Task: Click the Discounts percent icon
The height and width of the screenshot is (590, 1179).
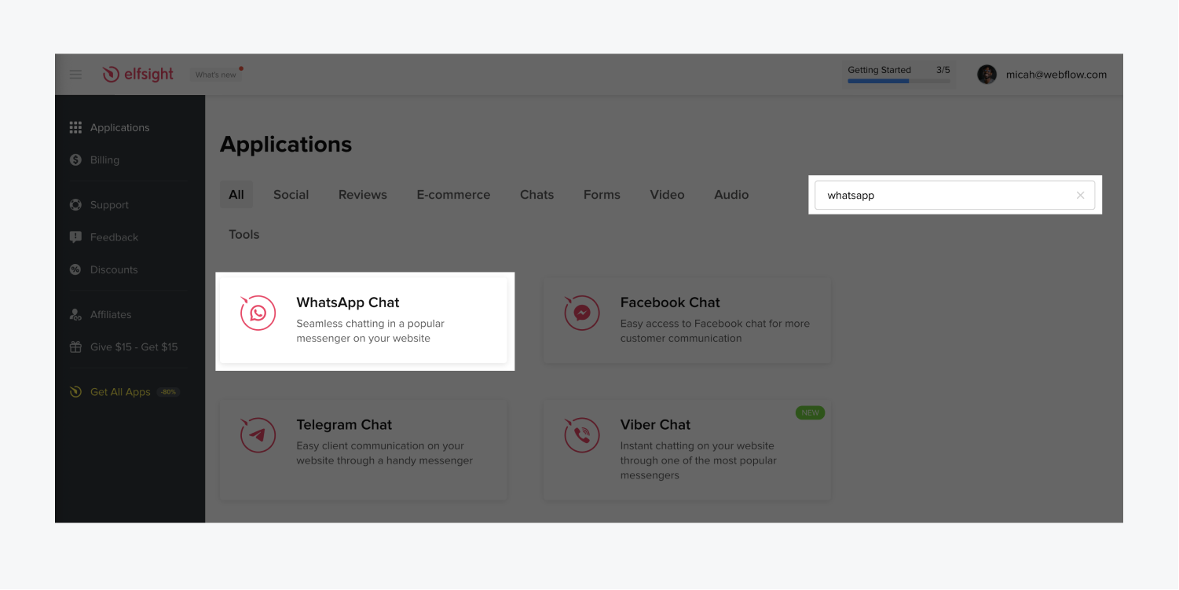Action: click(75, 269)
